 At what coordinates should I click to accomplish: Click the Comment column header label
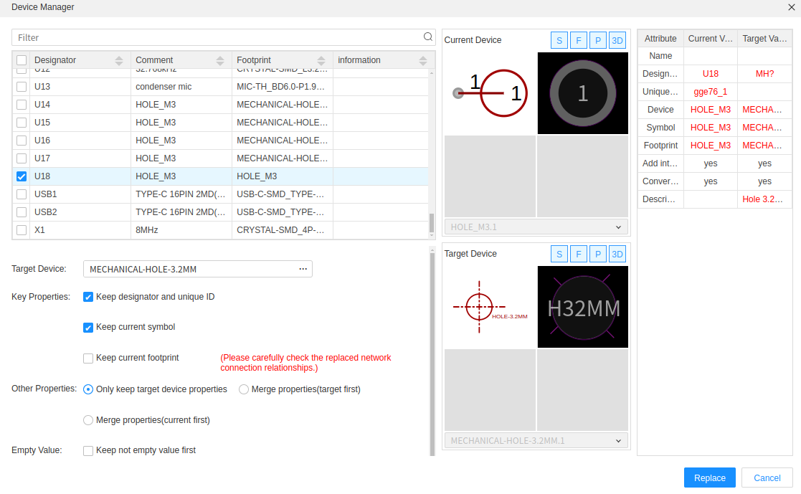coord(154,60)
